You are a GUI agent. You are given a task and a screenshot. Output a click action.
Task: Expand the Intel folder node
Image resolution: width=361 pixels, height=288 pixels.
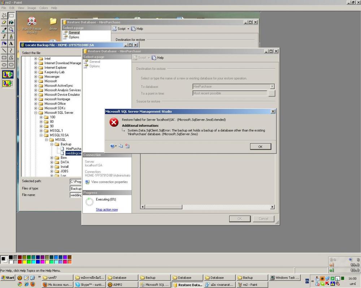coord(36,59)
